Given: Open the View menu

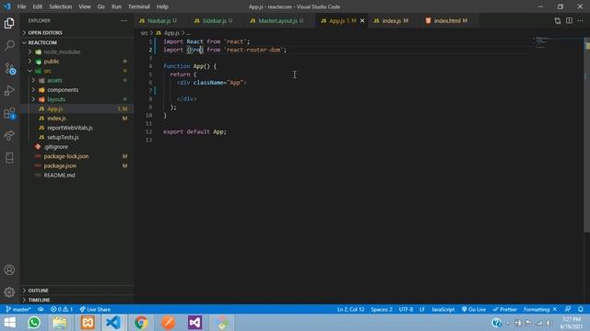Looking at the screenshot, I should coord(85,6).
